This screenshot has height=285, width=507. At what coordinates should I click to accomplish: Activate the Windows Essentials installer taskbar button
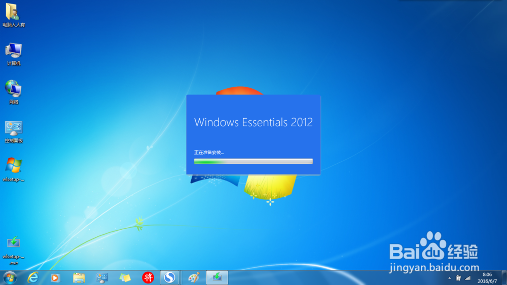(217, 277)
